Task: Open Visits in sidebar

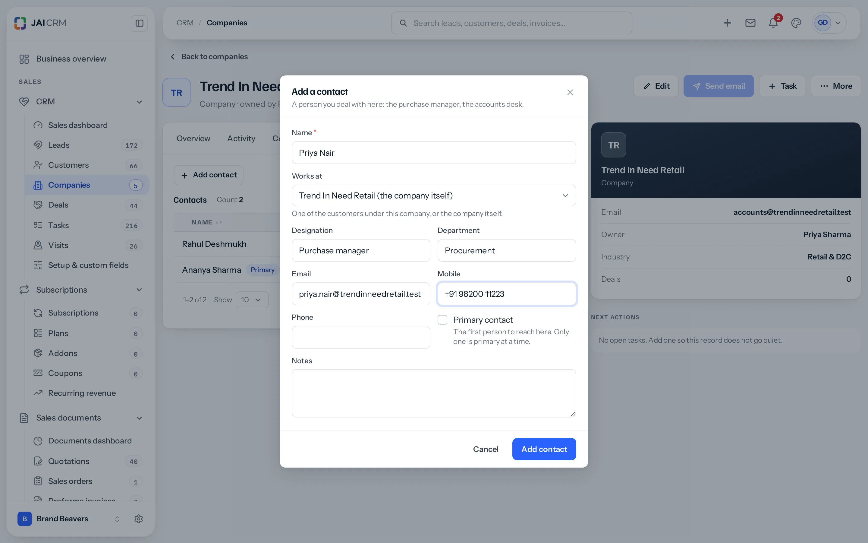Action: [87, 245]
